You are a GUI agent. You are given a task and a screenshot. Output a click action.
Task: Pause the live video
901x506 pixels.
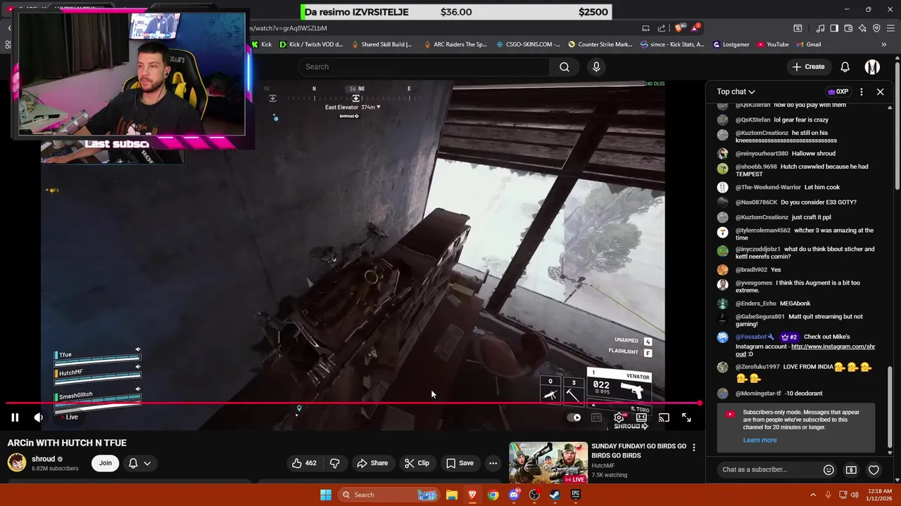[x=15, y=417]
